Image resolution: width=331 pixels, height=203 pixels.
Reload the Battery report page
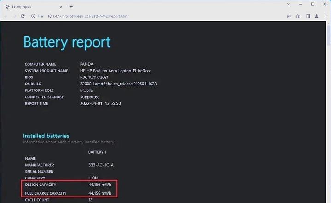pyautogui.click(x=23, y=16)
